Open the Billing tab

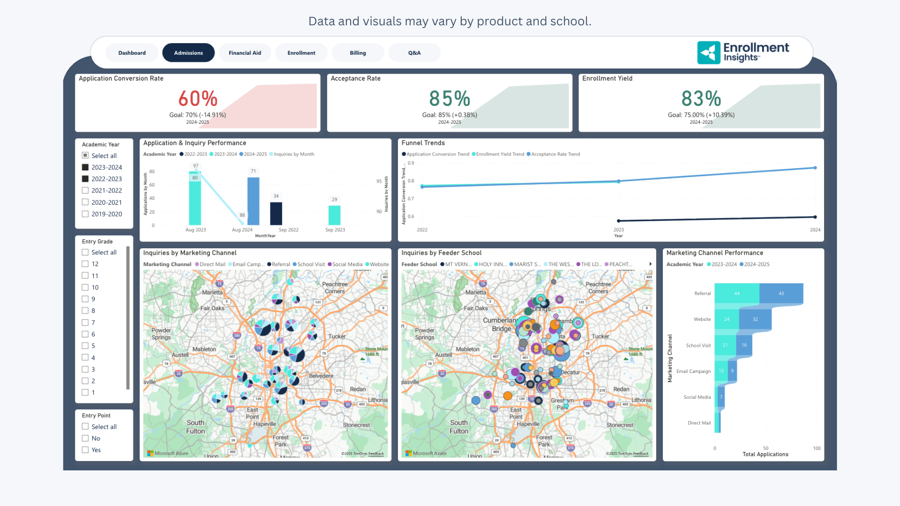pyautogui.click(x=358, y=53)
